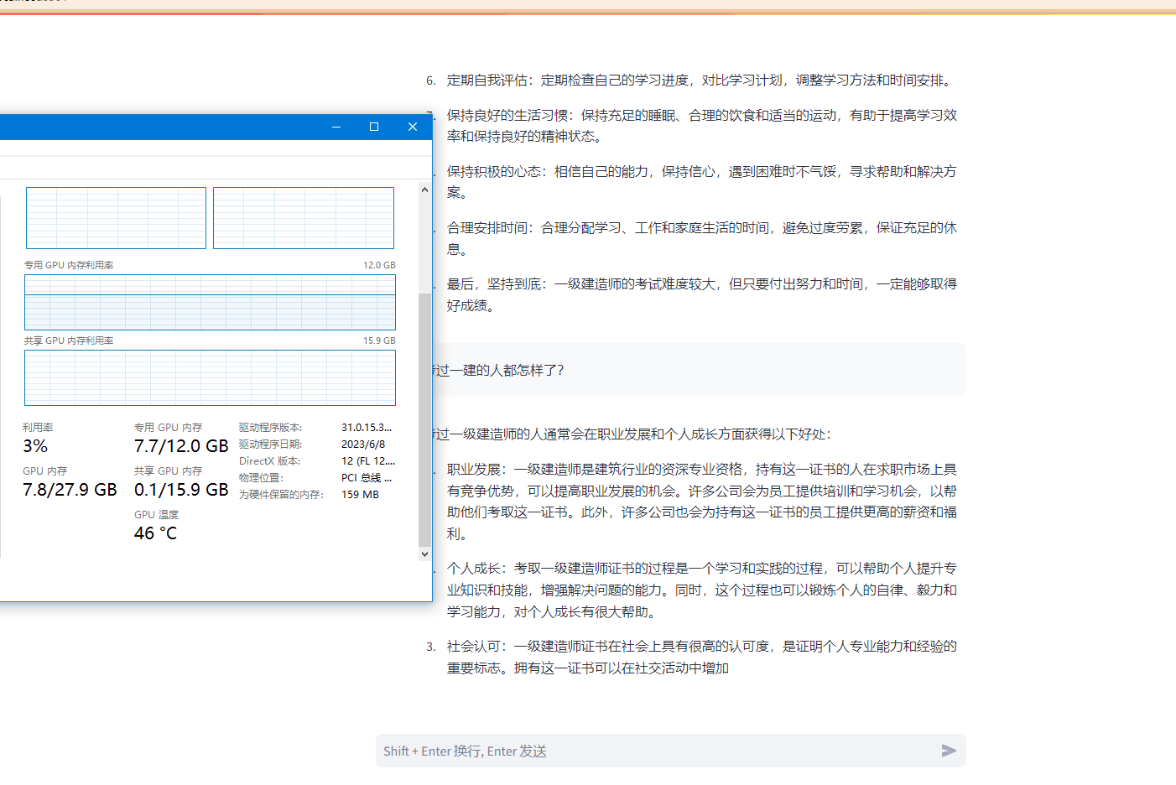Click the scroll up arrow in GPU panel
The width and height of the screenshot is (1176, 785).
[x=424, y=190]
